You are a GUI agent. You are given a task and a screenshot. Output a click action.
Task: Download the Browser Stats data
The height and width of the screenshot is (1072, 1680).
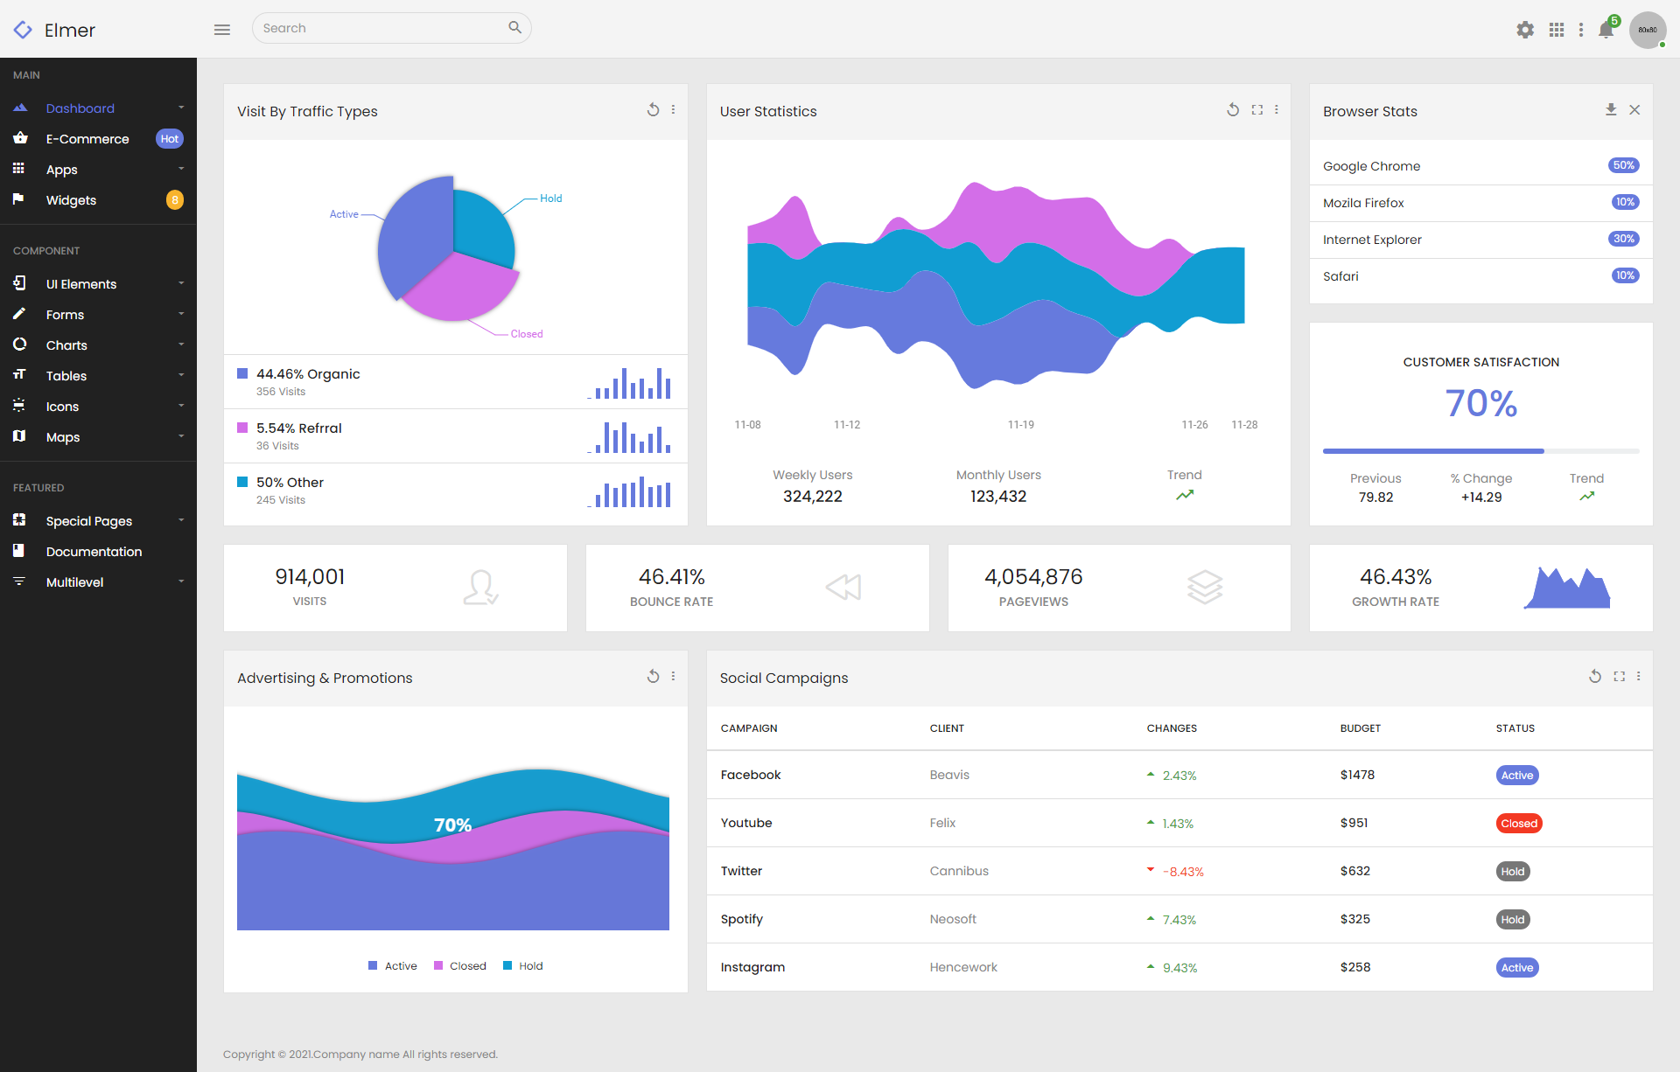[1611, 110]
